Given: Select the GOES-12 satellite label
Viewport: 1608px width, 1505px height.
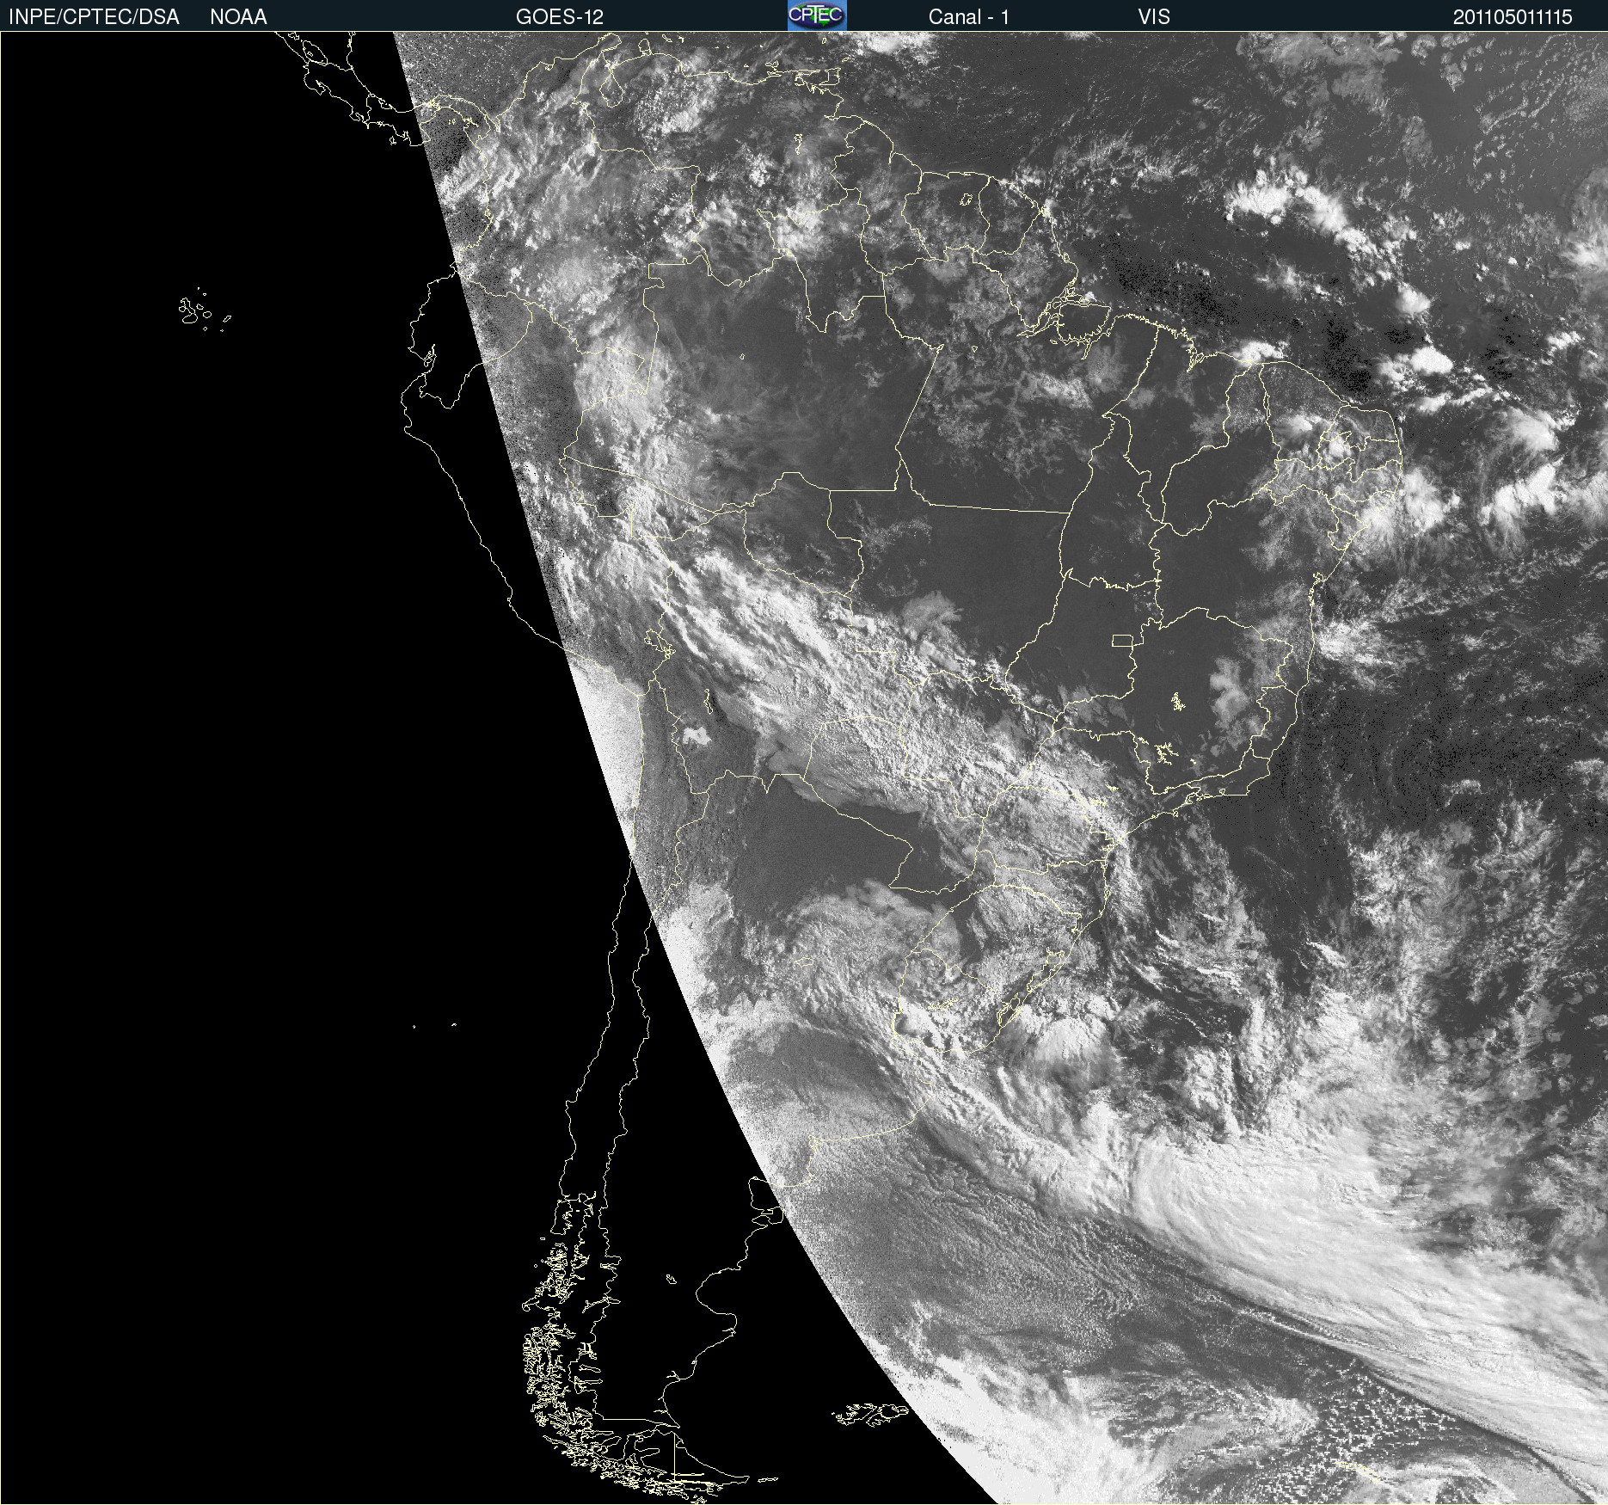Looking at the screenshot, I should pos(560,17).
